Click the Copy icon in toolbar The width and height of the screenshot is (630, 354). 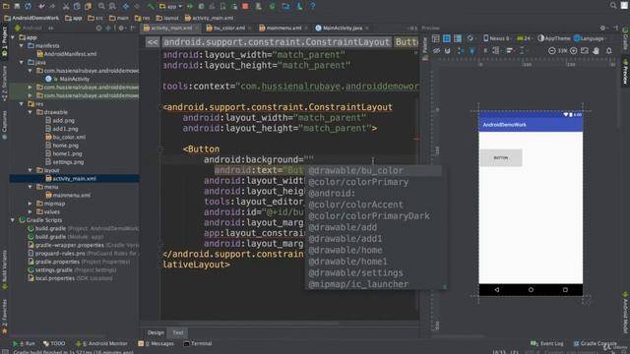click(x=77, y=6)
